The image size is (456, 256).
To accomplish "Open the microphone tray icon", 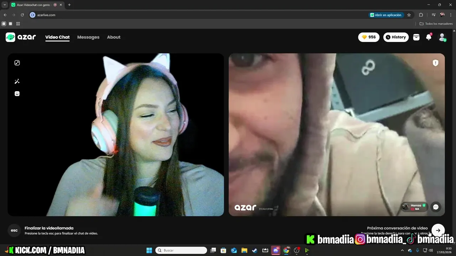I will 417,250.
